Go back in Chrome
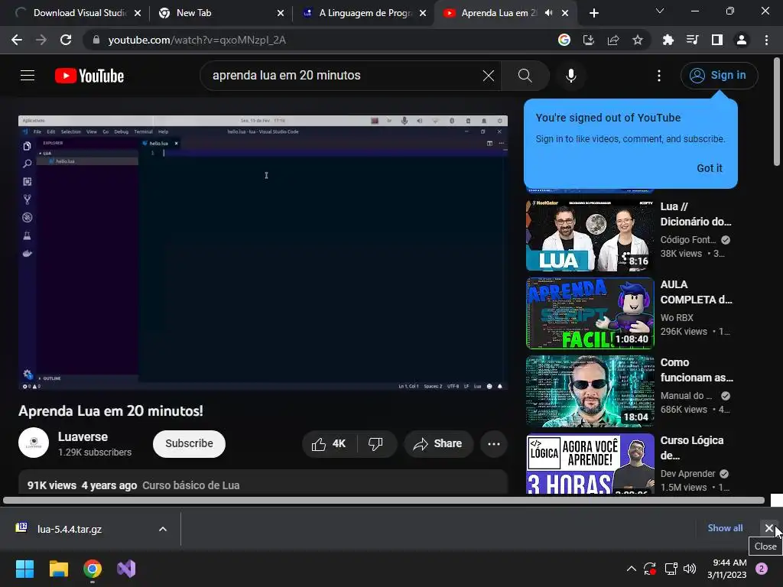 tap(17, 40)
